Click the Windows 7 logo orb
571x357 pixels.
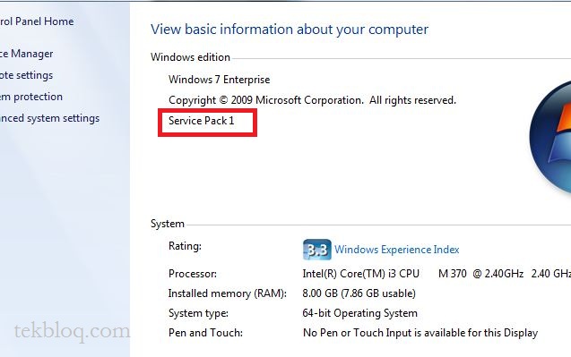550,136
